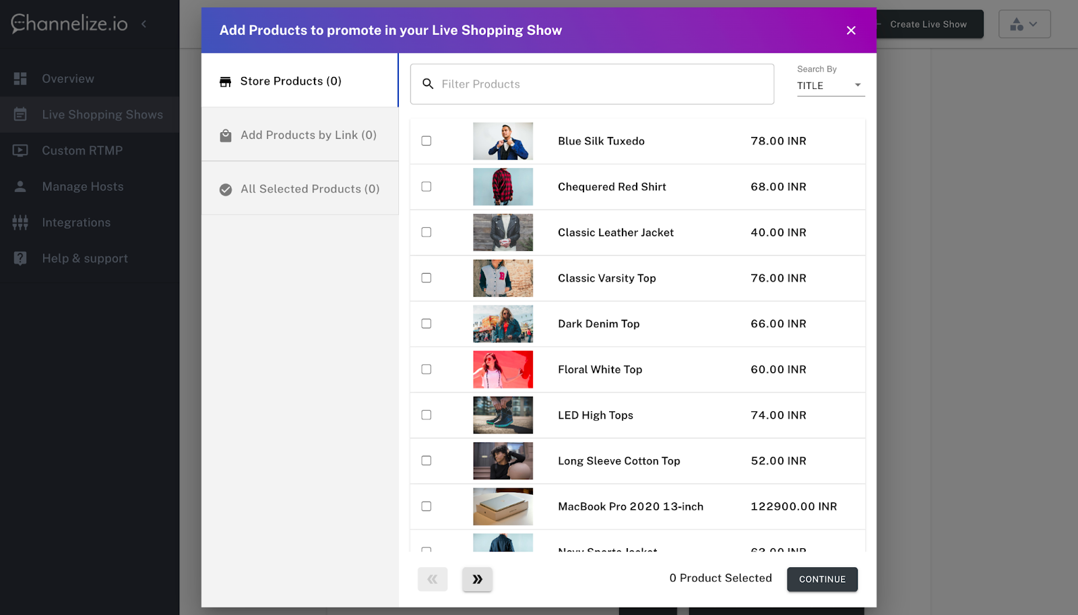
Task: Tick the Classic Leather Jacket checkbox
Action: pos(426,232)
